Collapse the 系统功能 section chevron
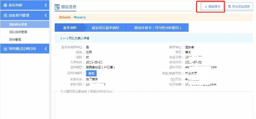This screenshot has width=256, height=119. coord(46,5)
